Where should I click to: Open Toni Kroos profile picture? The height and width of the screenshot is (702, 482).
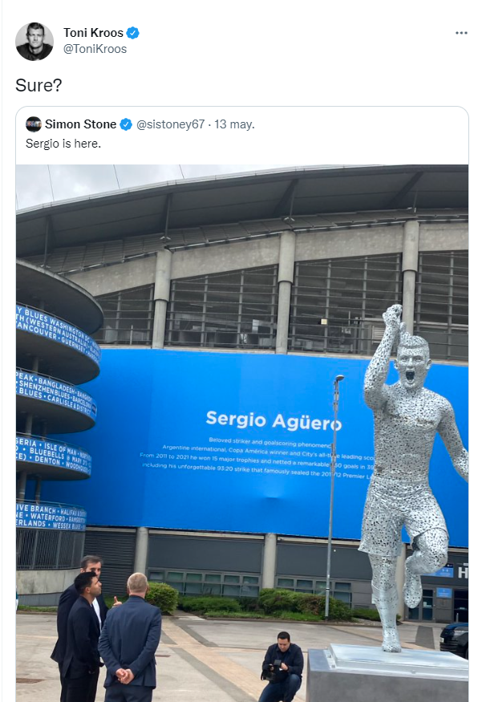click(x=34, y=41)
